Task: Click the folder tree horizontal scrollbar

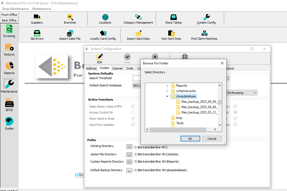Action: 178,129
